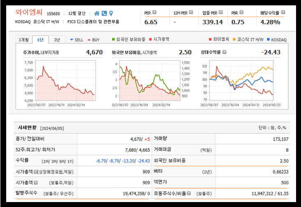The image size is (301, 207).
Task: Click the 52주.최고가/ 최저가 value 7,680/ 4,665
Action: pos(138,150)
